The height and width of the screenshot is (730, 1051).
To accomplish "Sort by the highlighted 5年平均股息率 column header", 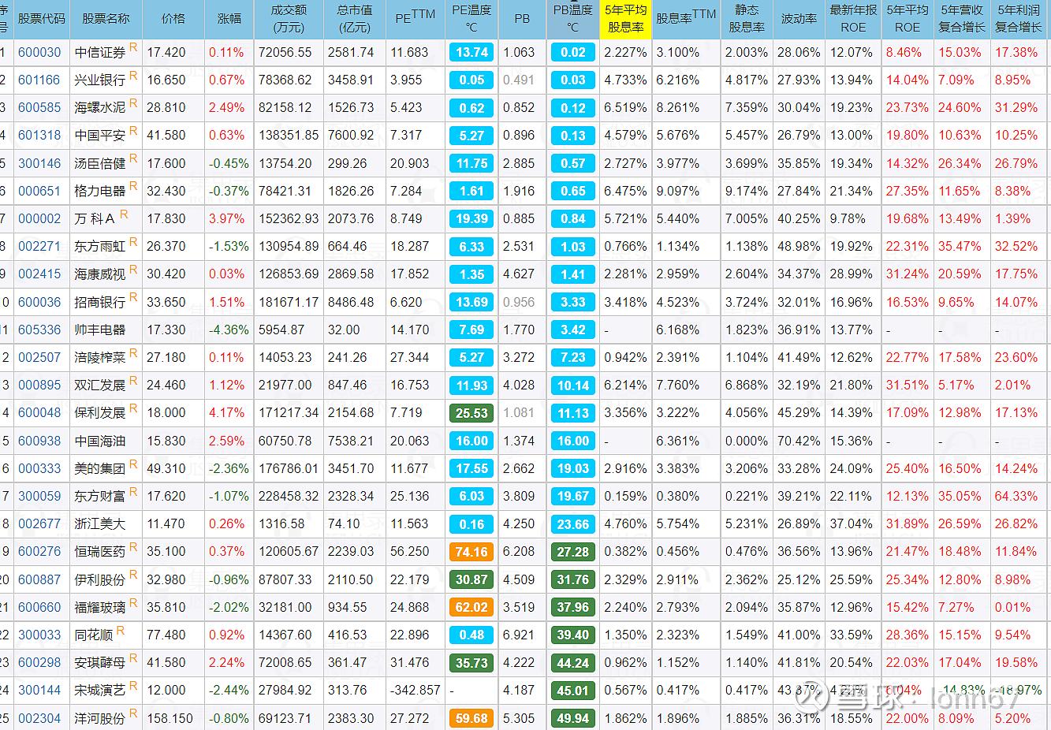I will [625, 19].
